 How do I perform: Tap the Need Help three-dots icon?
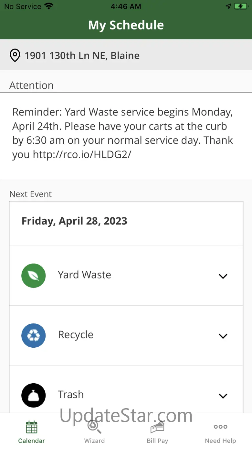220,427
